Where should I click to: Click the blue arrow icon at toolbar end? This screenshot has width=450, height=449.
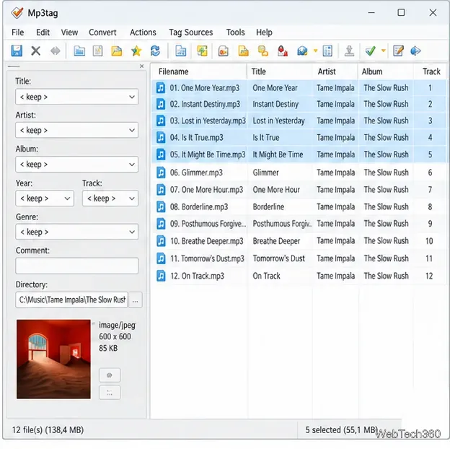point(415,51)
